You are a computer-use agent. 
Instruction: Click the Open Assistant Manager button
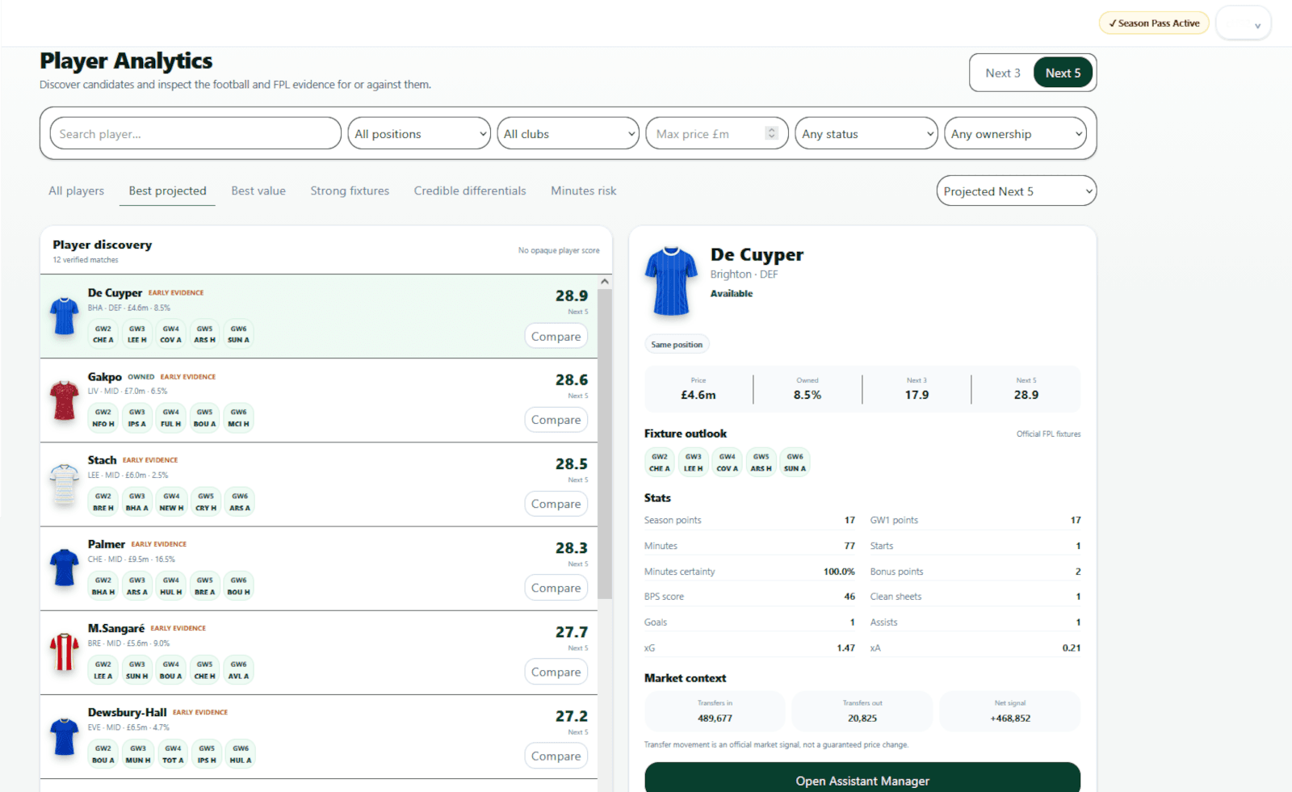[862, 779]
